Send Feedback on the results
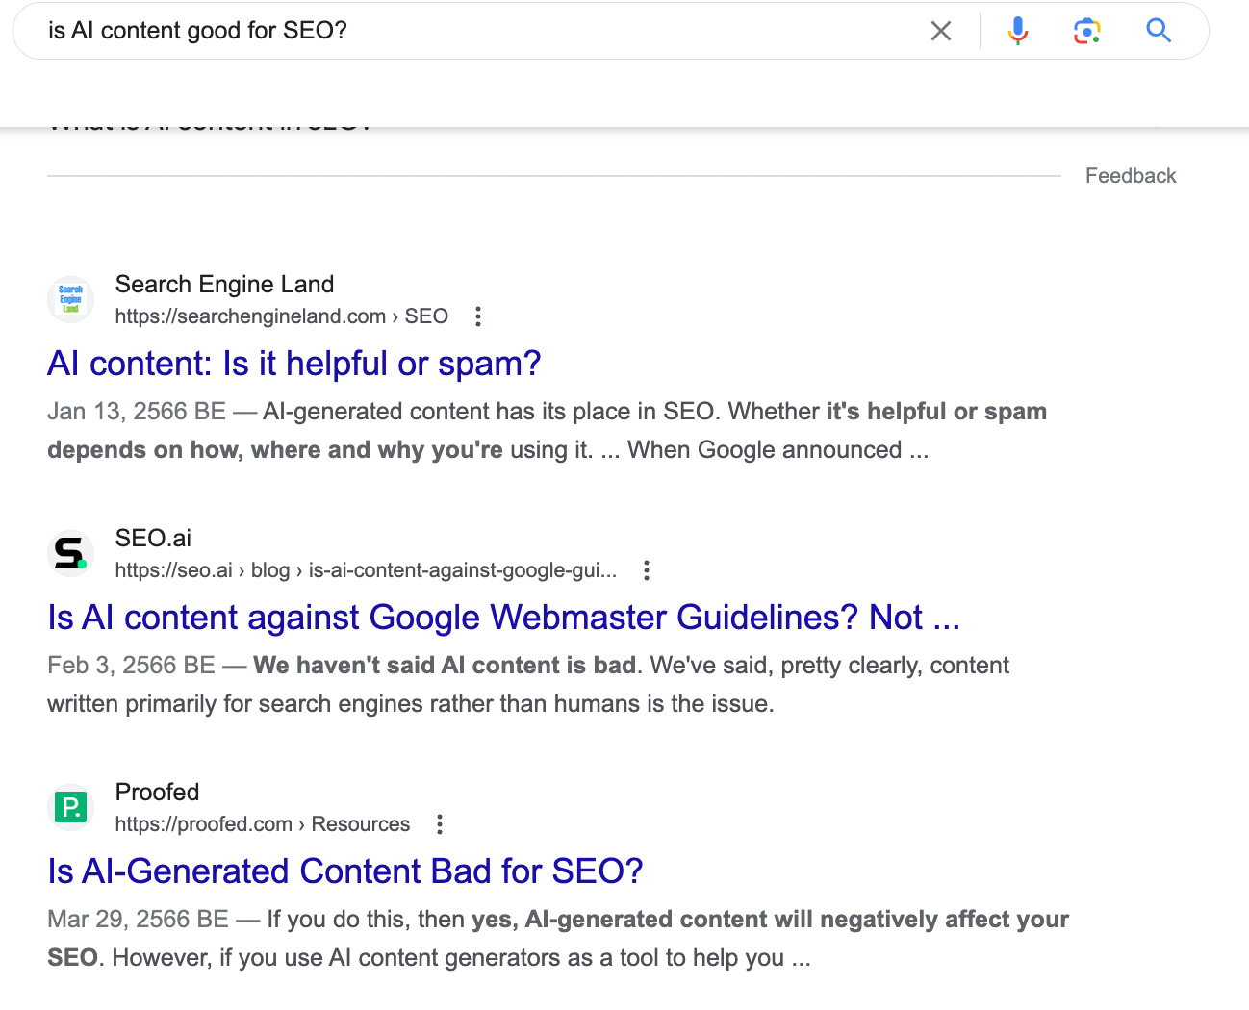Image resolution: width=1249 pixels, height=1010 pixels. click(x=1131, y=176)
